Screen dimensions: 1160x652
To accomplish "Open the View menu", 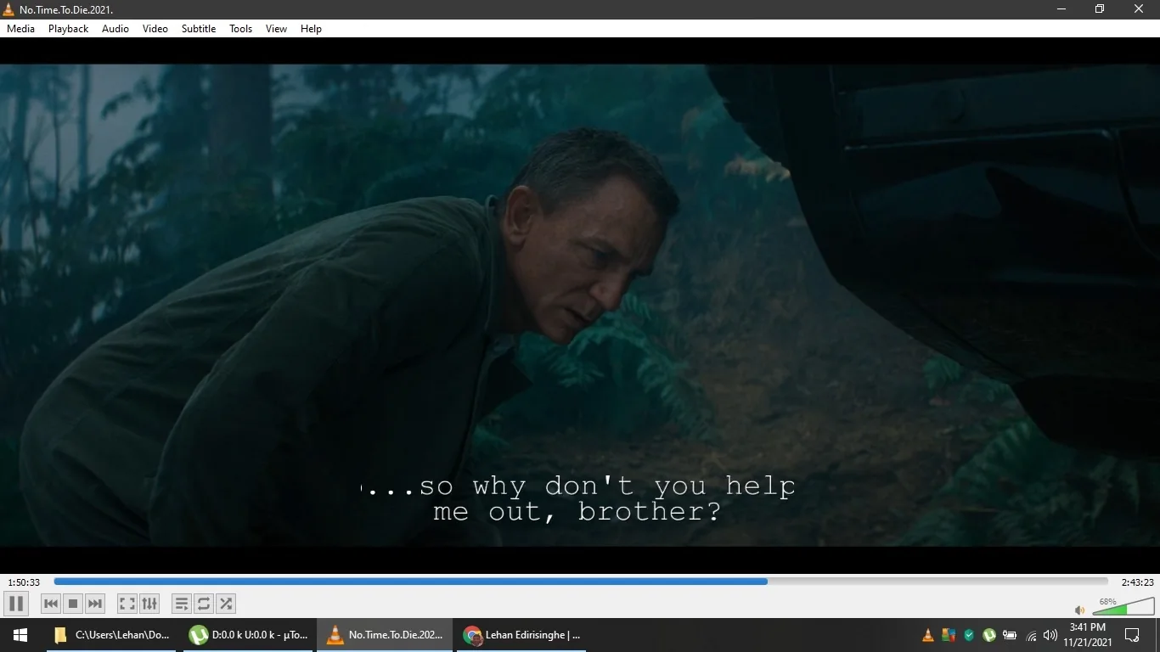I will tap(277, 29).
